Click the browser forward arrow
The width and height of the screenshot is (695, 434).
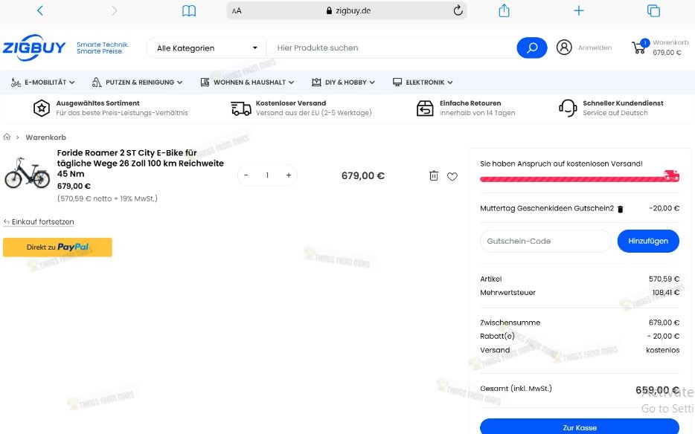coord(115,10)
